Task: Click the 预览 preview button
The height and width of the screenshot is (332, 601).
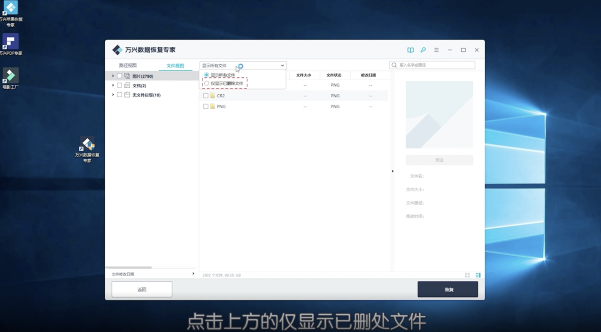Action: (x=439, y=160)
